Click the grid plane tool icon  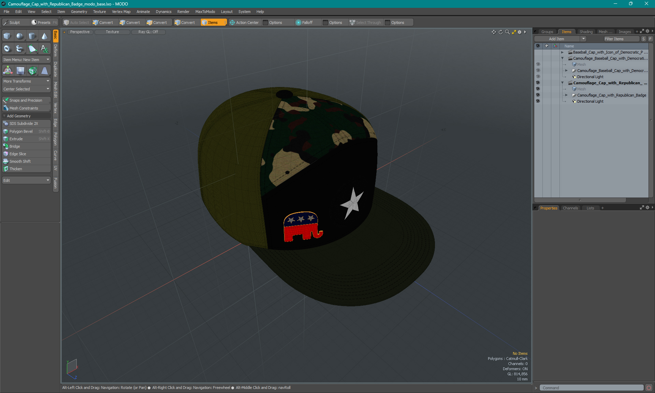pyautogui.click(x=20, y=71)
